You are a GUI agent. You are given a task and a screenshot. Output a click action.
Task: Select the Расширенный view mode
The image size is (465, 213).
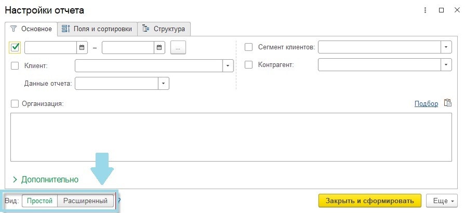(85, 201)
